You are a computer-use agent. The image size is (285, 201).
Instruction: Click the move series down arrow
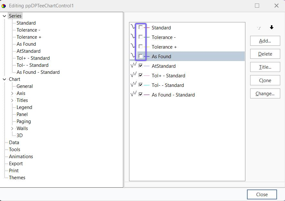tap(272, 27)
